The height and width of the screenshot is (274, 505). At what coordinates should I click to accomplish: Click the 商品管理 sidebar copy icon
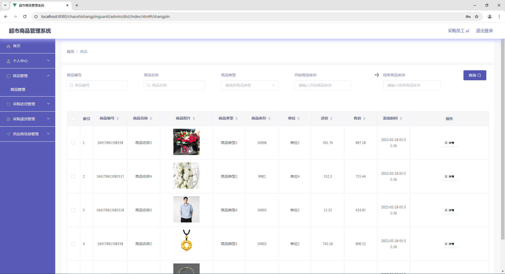point(8,76)
